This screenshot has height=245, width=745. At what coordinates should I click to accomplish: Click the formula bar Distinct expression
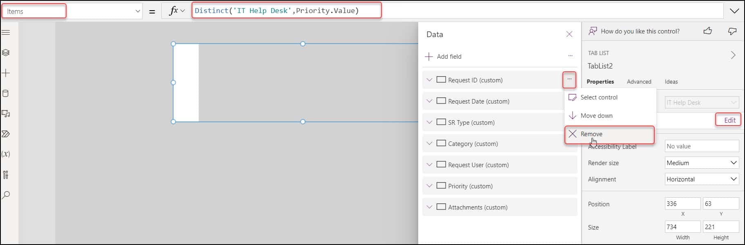tap(277, 11)
